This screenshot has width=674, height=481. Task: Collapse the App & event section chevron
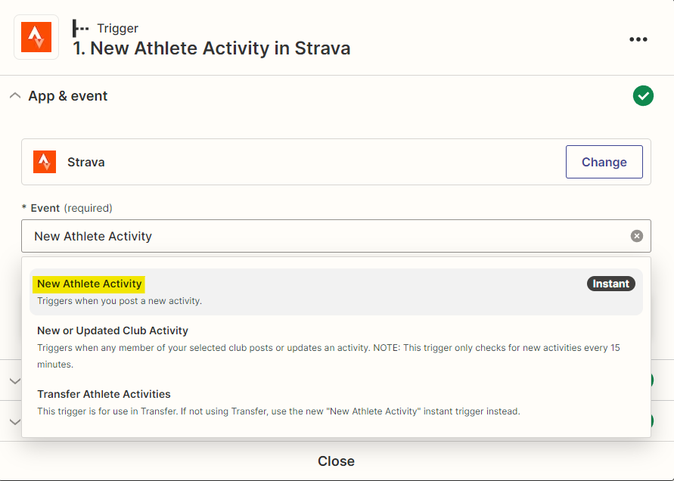click(15, 95)
